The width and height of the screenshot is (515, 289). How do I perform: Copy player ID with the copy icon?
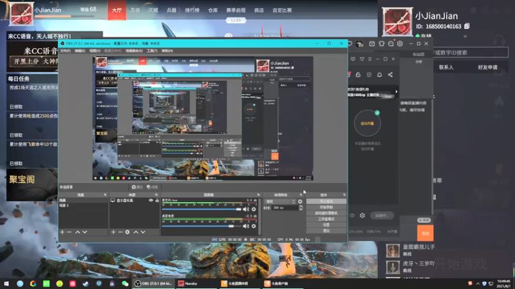[467, 26]
